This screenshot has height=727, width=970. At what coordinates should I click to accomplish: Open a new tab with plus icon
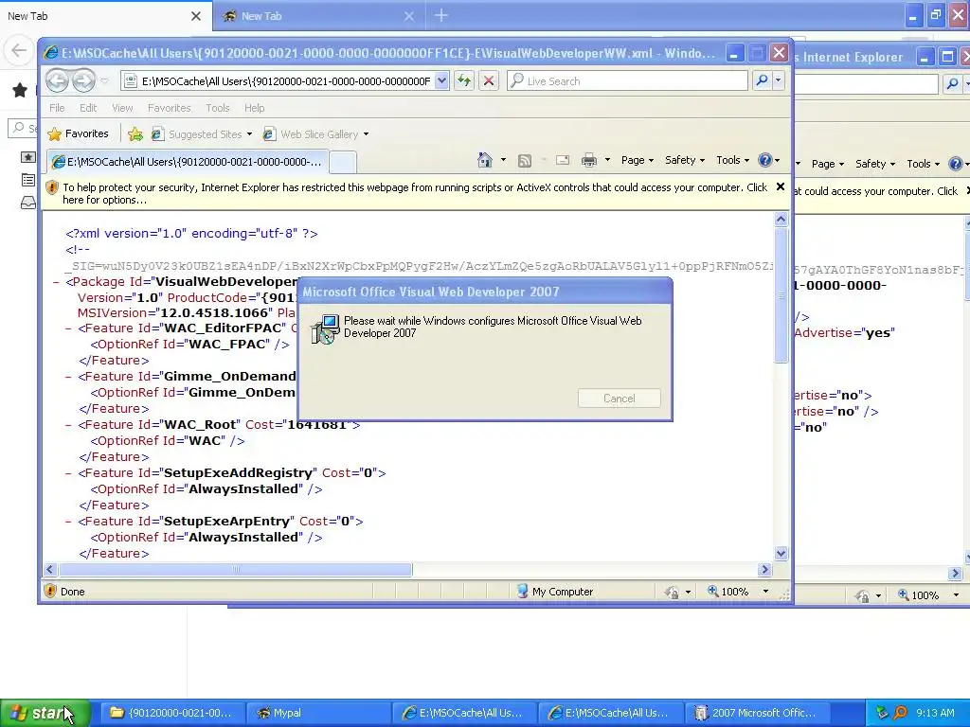click(x=441, y=15)
